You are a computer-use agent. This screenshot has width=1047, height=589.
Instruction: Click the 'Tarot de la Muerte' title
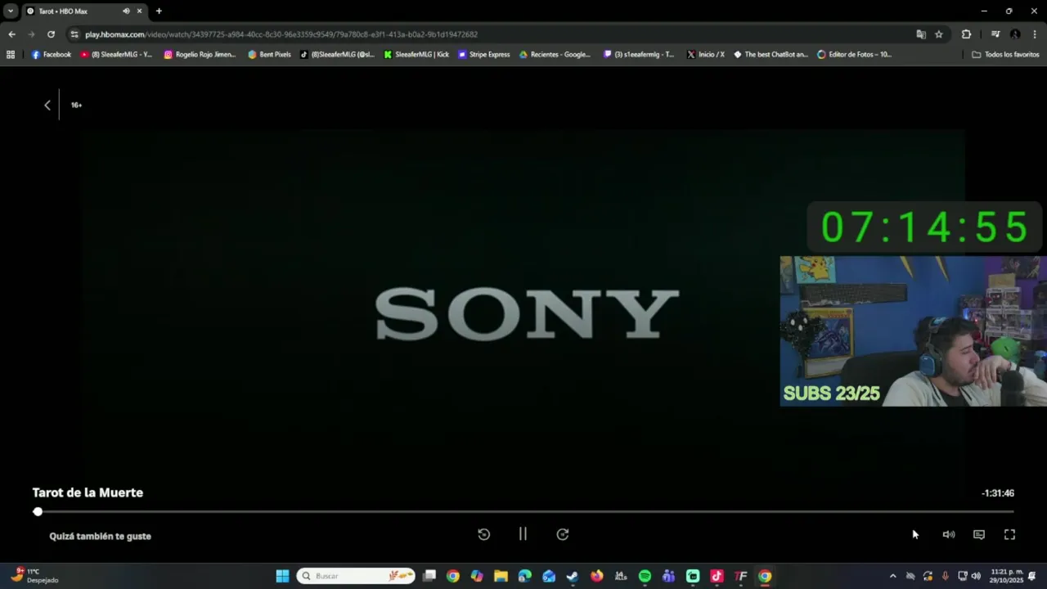point(88,492)
